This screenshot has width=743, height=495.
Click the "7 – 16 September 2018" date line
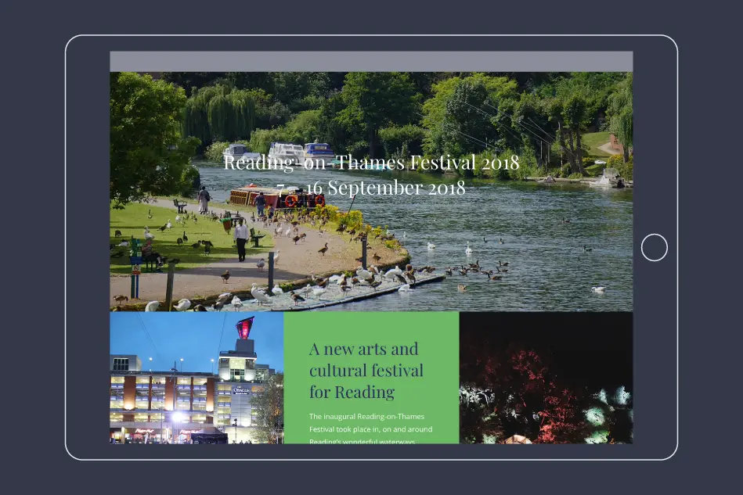(x=371, y=188)
